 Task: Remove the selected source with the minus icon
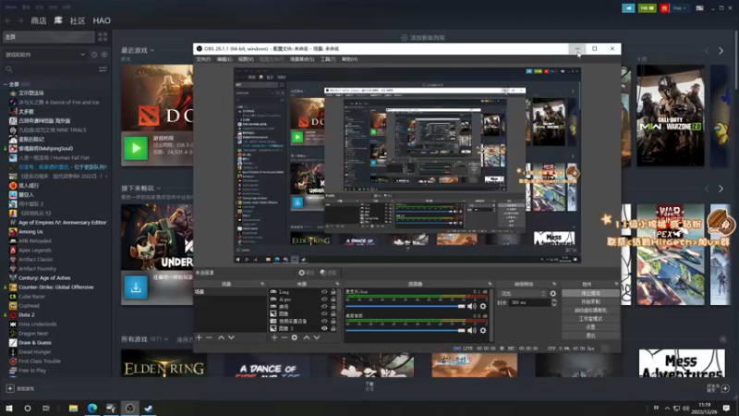tap(285, 337)
